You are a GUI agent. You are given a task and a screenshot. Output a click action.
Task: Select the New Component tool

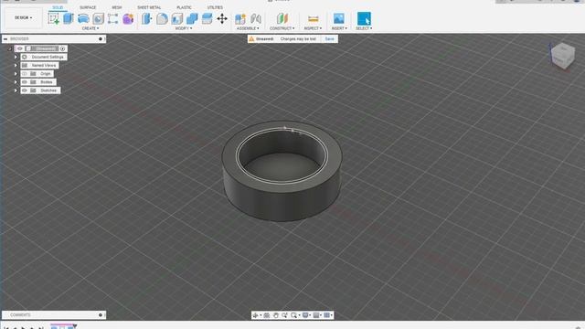pos(240,18)
